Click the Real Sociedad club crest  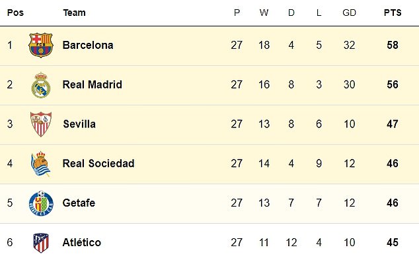40,164
